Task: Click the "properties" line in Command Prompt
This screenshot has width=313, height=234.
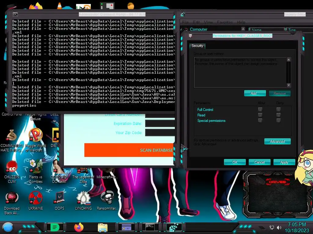Action: (x=24, y=105)
